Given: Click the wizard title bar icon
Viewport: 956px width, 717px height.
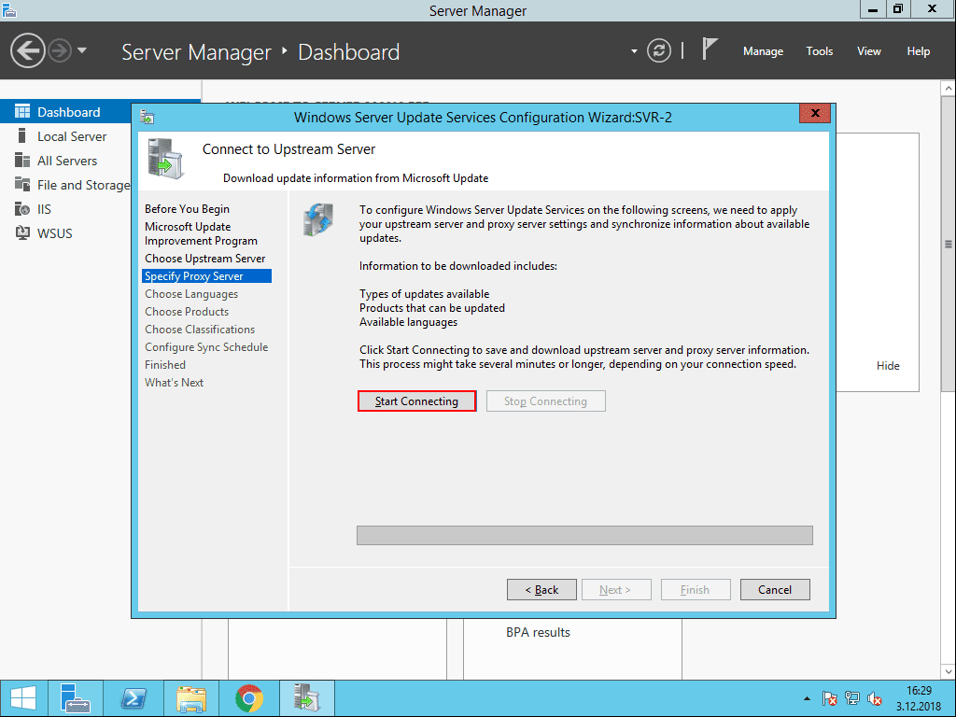Looking at the screenshot, I should (x=147, y=117).
